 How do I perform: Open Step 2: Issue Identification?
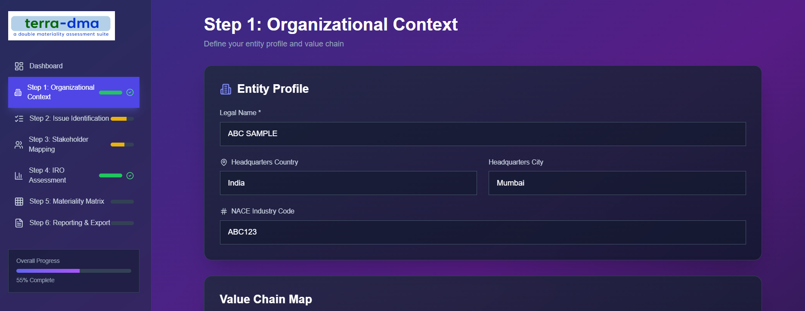69,119
